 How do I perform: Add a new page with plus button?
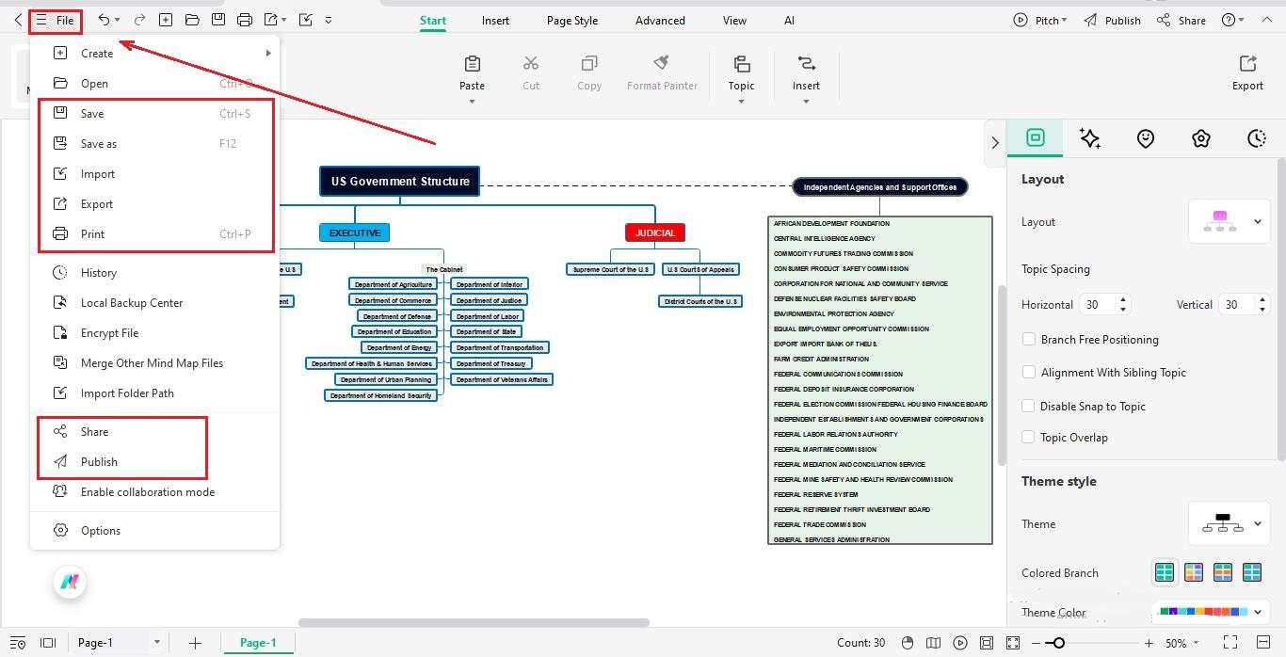(x=195, y=643)
